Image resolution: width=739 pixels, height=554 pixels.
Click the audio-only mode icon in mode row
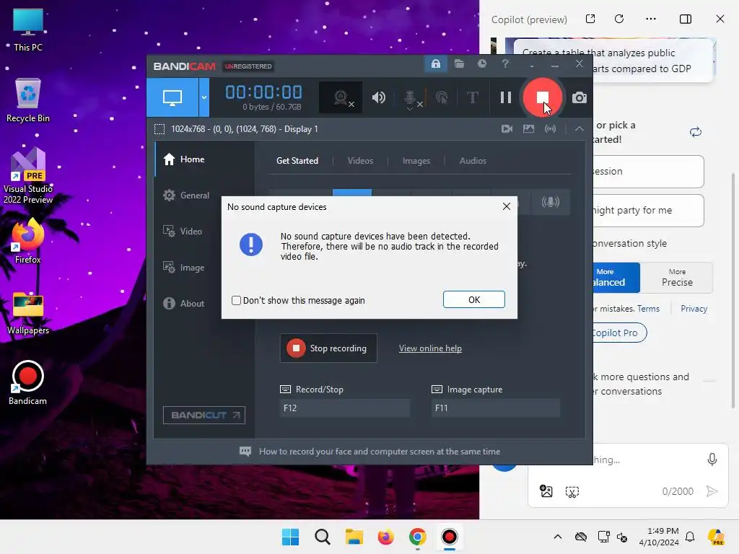550,202
